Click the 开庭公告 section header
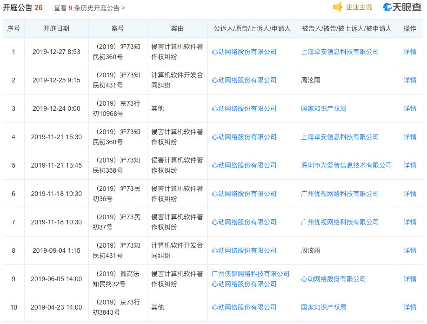Image resolution: width=427 pixels, height=324 pixels. 19,7
